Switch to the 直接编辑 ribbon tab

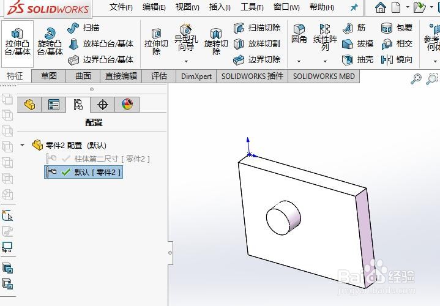pyautogui.click(x=121, y=76)
